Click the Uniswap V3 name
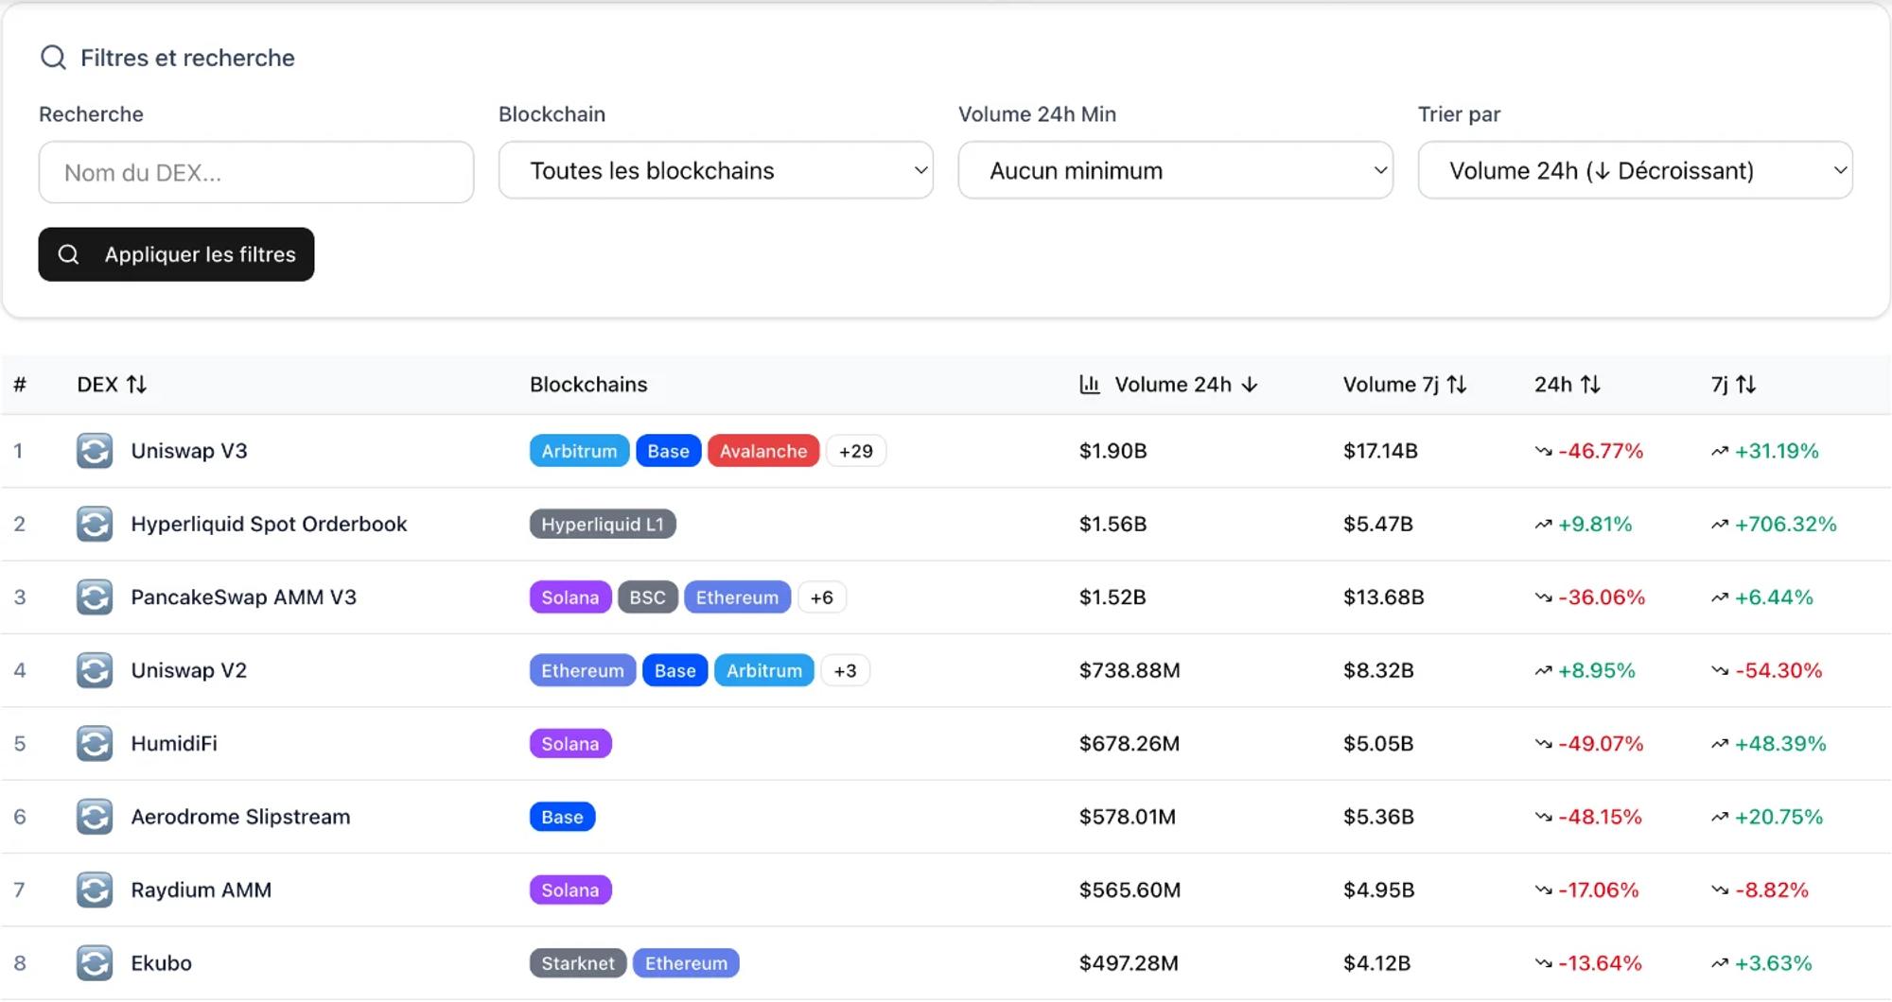The image size is (1892, 1002). click(x=189, y=451)
